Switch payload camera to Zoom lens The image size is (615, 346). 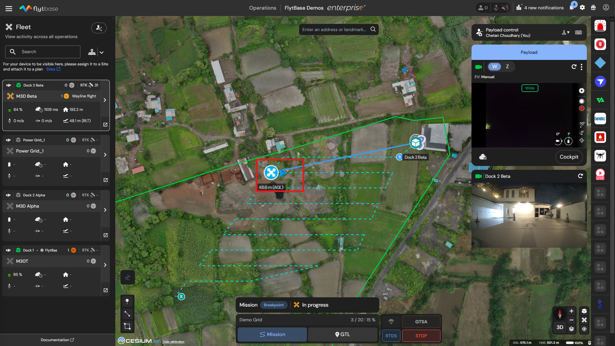[x=507, y=67]
